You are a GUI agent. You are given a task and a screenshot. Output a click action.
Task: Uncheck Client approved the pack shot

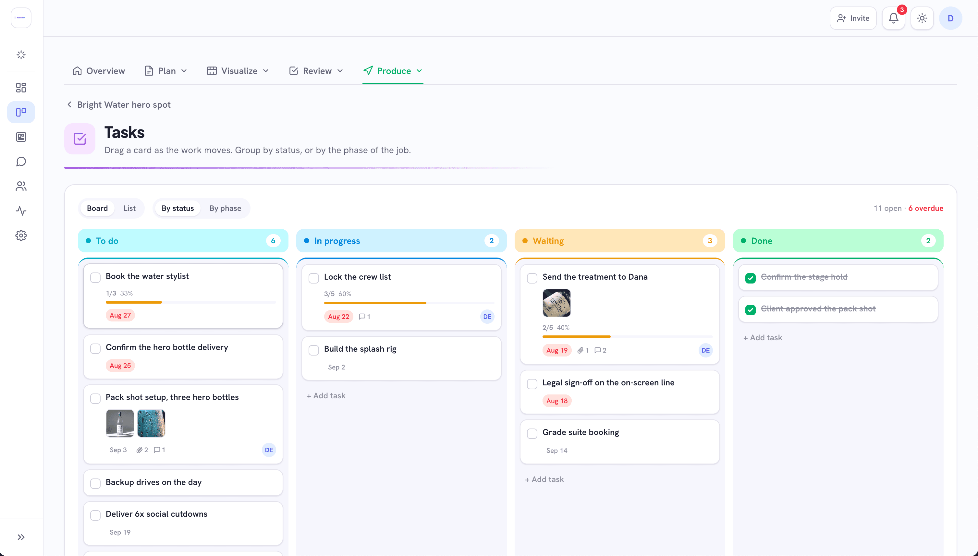click(751, 310)
